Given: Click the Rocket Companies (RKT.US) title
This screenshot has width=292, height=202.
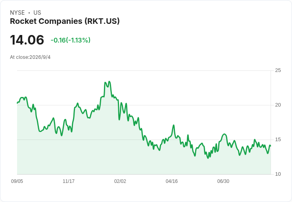Looking at the screenshot, I should coord(65,21).
